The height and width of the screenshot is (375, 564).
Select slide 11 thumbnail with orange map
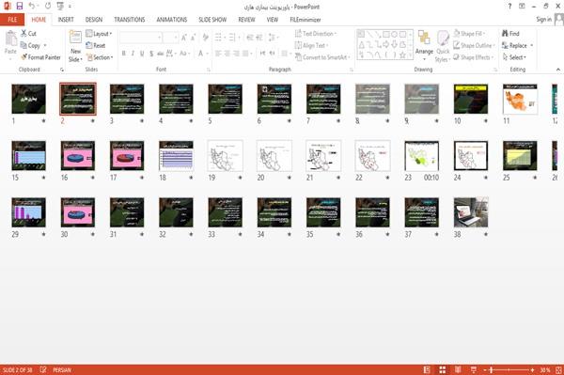(x=520, y=99)
